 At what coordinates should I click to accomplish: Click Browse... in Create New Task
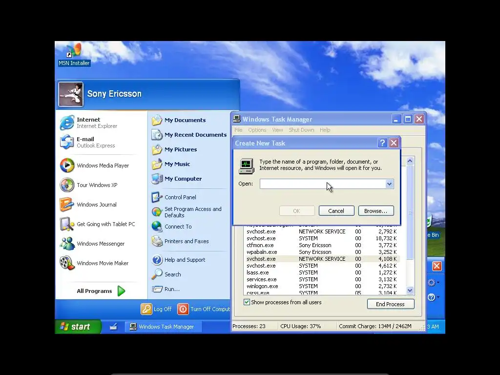pos(376,211)
